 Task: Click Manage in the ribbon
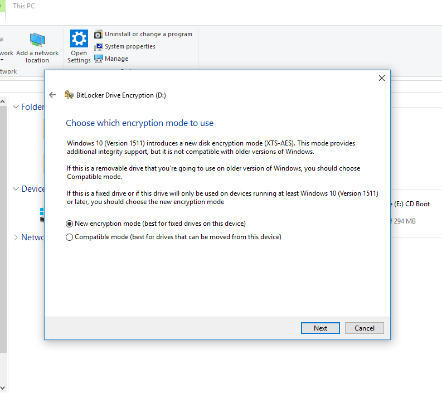(111, 59)
